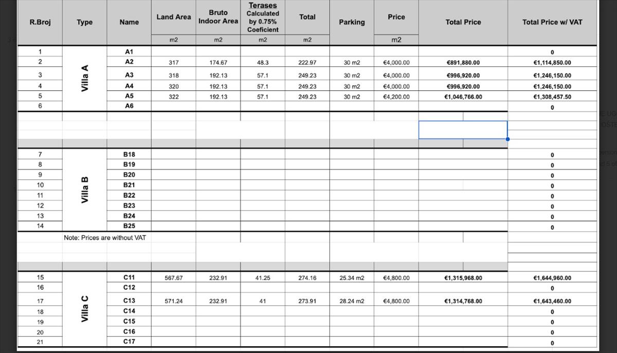The height and width of the screenshot is (353, 617).
Task: Click the €1,314,768.00 total price cell
Action: pos(463,301)
